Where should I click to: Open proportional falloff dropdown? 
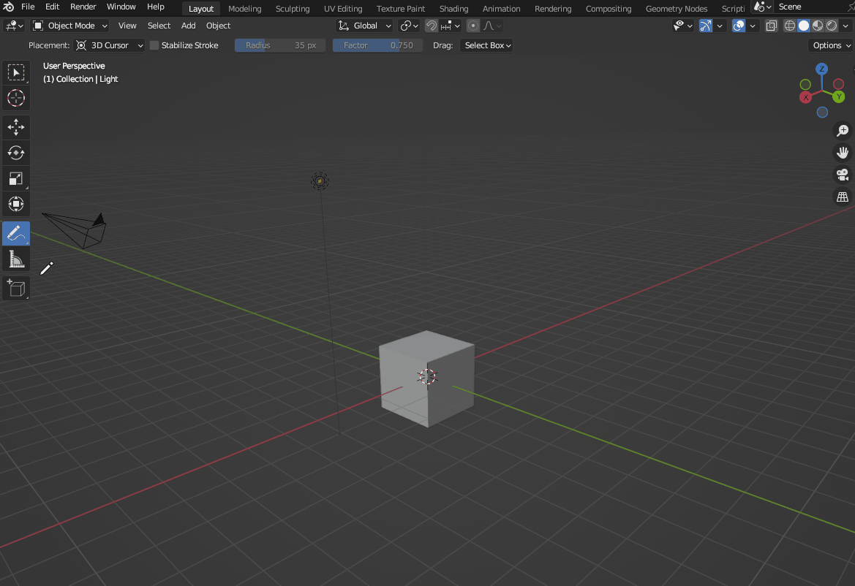[491, 26]
